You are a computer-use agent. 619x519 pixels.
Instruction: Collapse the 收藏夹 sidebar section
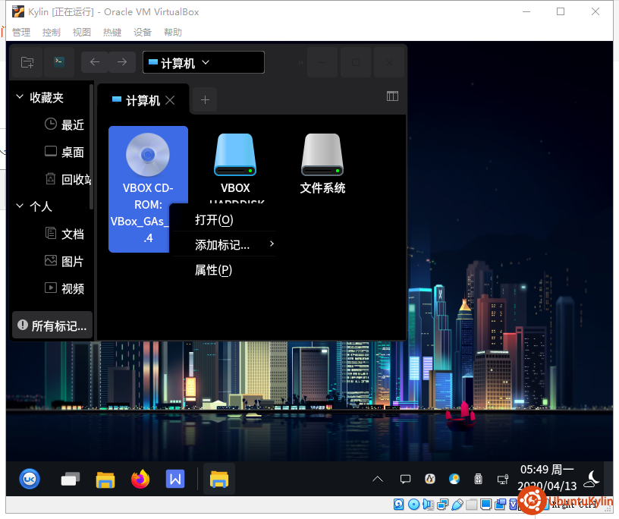20,97
